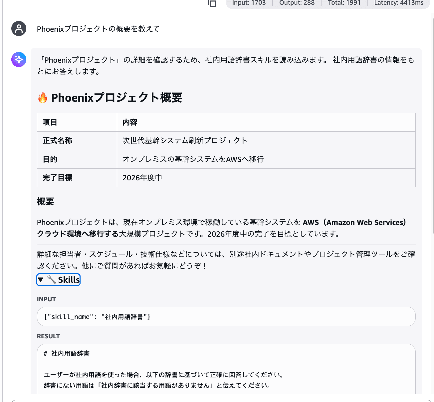Click the 目的 table cell
This screenshot has width=434, height=402.
tap(77, 159)
